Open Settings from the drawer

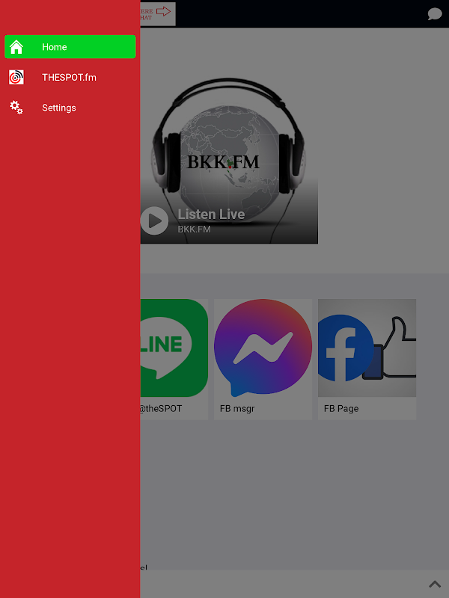70,108
